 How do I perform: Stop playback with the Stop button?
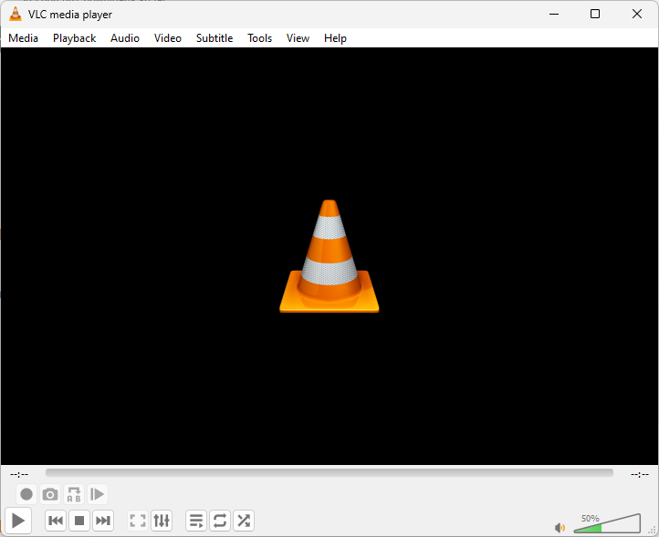tap(79, 521)
